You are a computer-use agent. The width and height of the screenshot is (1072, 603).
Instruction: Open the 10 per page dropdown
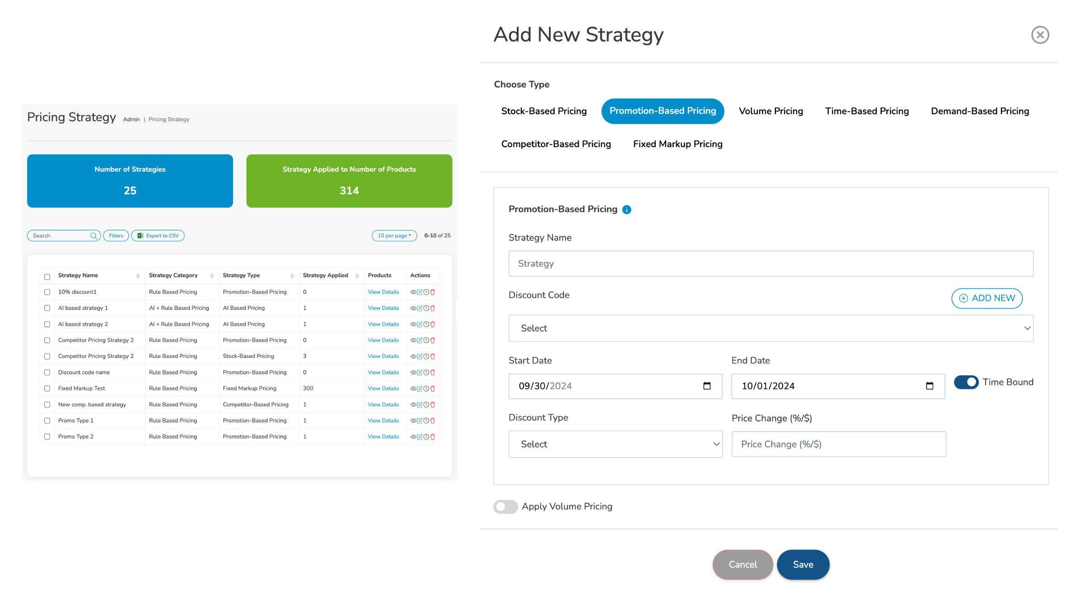pyautogui.click(x=394, y=236)
